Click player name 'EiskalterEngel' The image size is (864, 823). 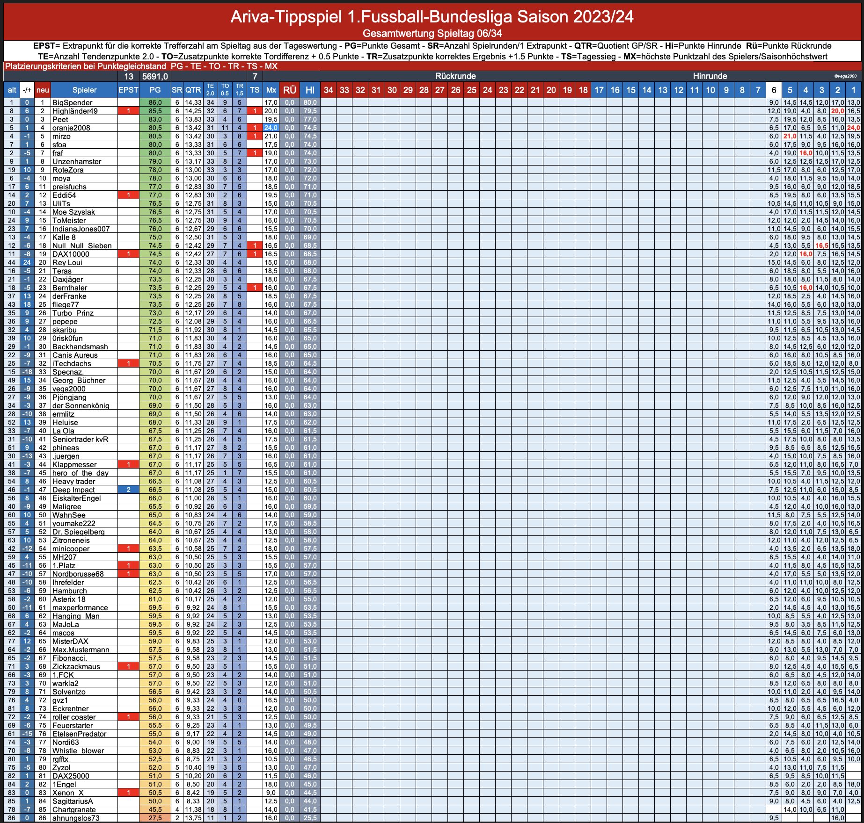[x=77, y=498]
